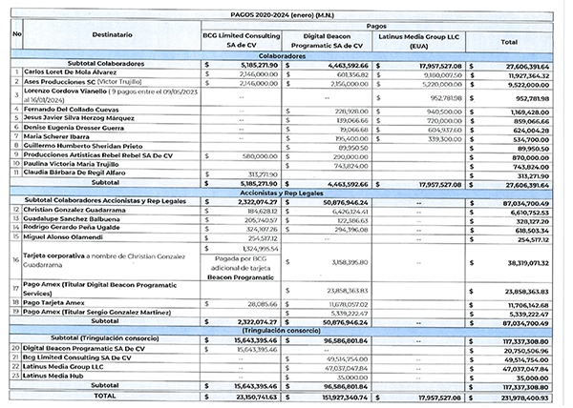
Task: Click the 'Accionistas y Rep Legales' section heading
Action: coord(286,192)
